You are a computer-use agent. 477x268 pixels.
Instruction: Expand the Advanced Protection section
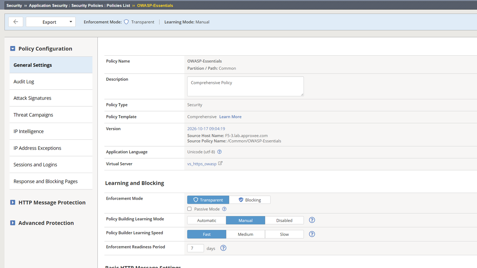click(13, 223)
